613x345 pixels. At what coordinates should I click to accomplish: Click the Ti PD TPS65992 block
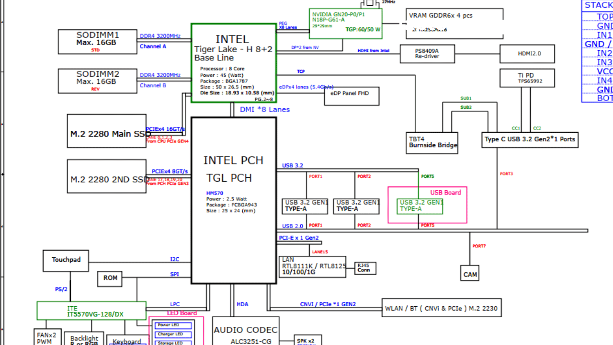pyautogui.click(x=527, y=78)
